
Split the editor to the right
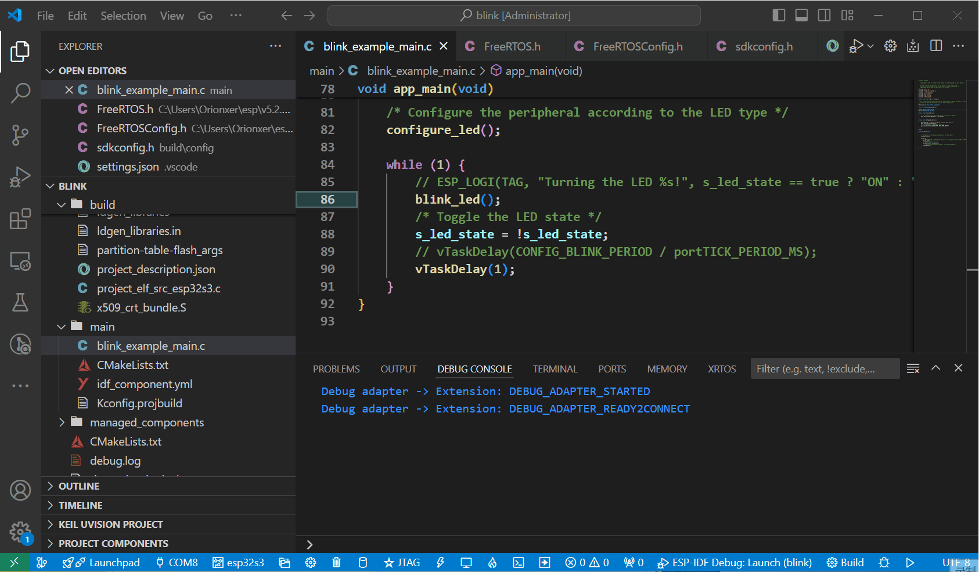tap(936, 46)
